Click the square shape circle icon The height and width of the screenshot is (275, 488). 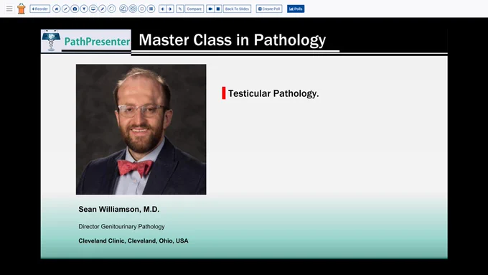coord(141,9)
